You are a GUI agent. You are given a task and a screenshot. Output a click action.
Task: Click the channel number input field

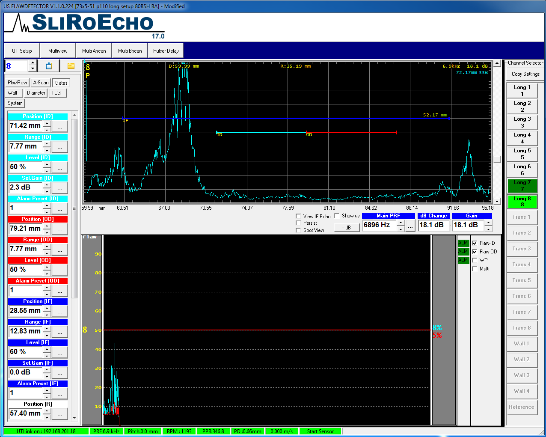pos(17,66)
